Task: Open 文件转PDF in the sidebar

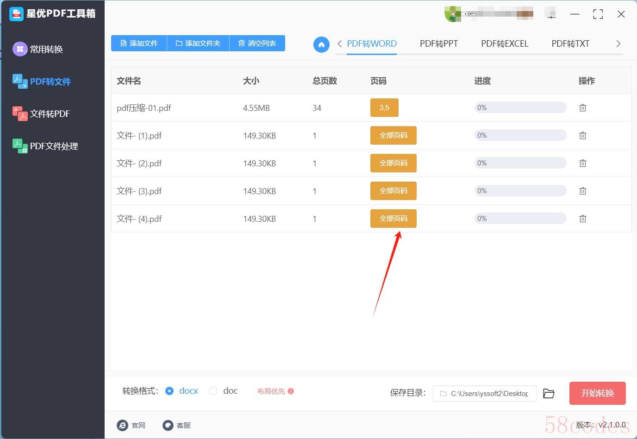Action: (41, 114)
